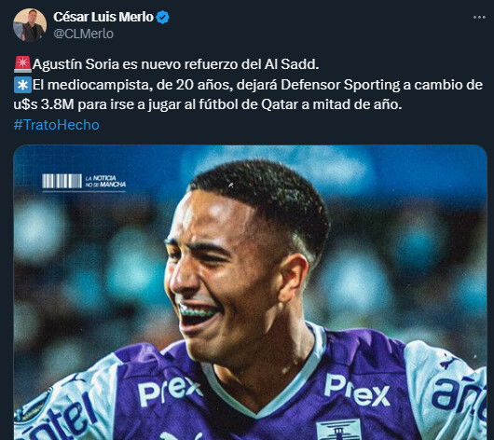Open César Luis Merlo's profile avatar
The image size is (494, 440).
point(30,25)
